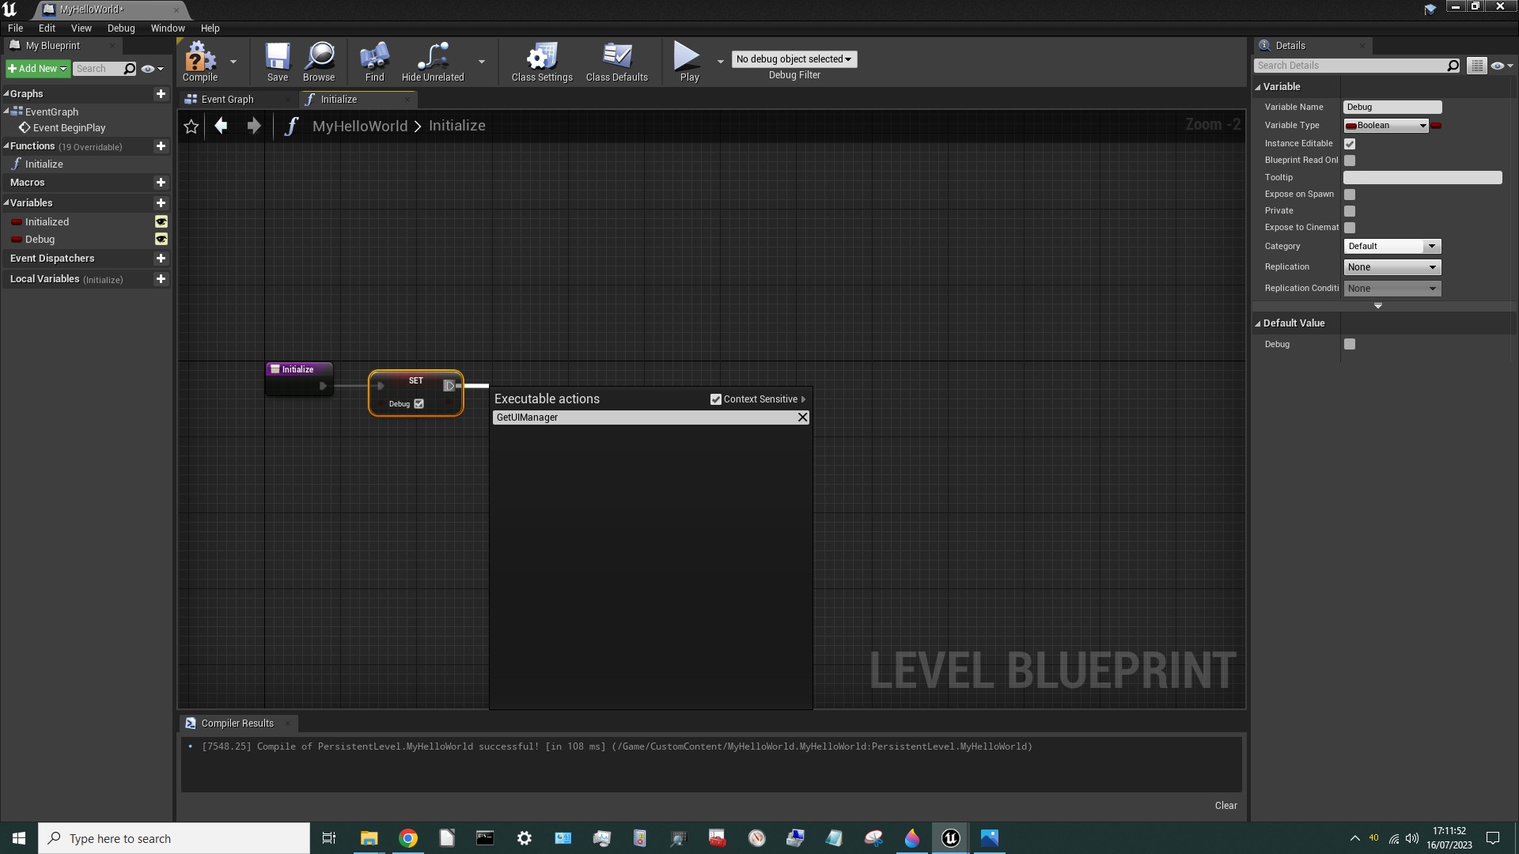Collapse the Graphs section
Viewport: 1519px width, 854px height.
point(6,93)
